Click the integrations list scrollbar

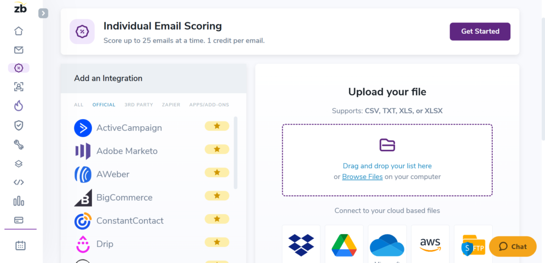tap(236, 153)
